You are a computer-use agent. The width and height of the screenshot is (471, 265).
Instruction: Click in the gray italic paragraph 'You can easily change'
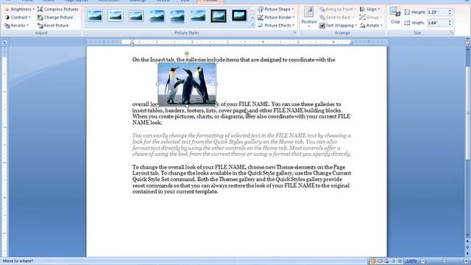click(242, 144)
